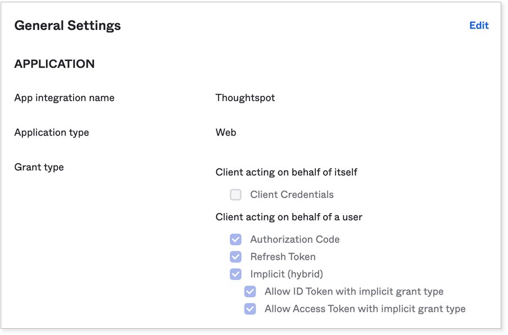Click the Grant type label

pyautogui.click(x=39, y=167)
